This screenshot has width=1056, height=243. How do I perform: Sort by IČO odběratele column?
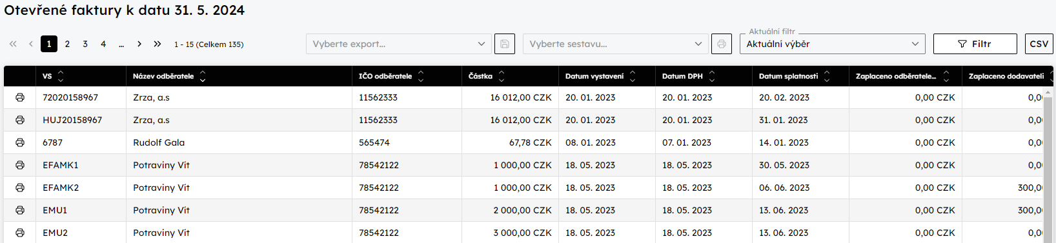click(421, 76)
